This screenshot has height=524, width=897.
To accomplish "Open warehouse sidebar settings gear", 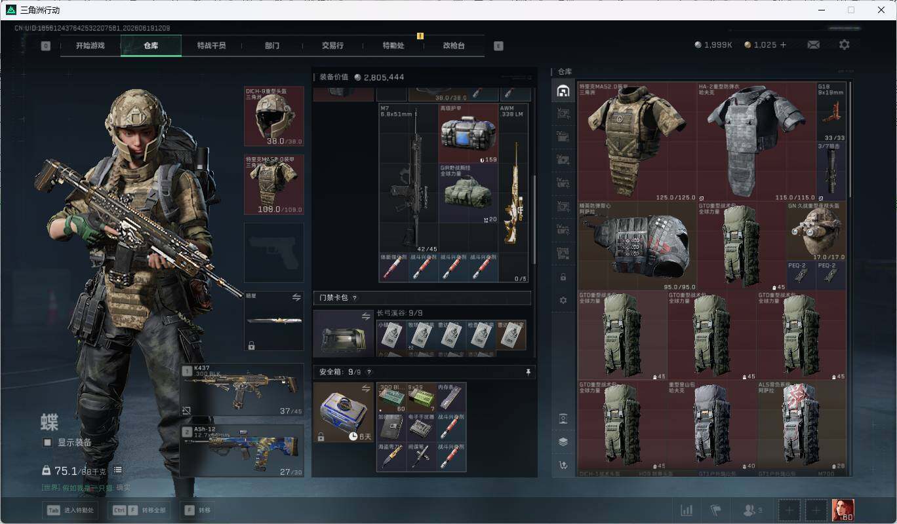I will tap(563, 300).
